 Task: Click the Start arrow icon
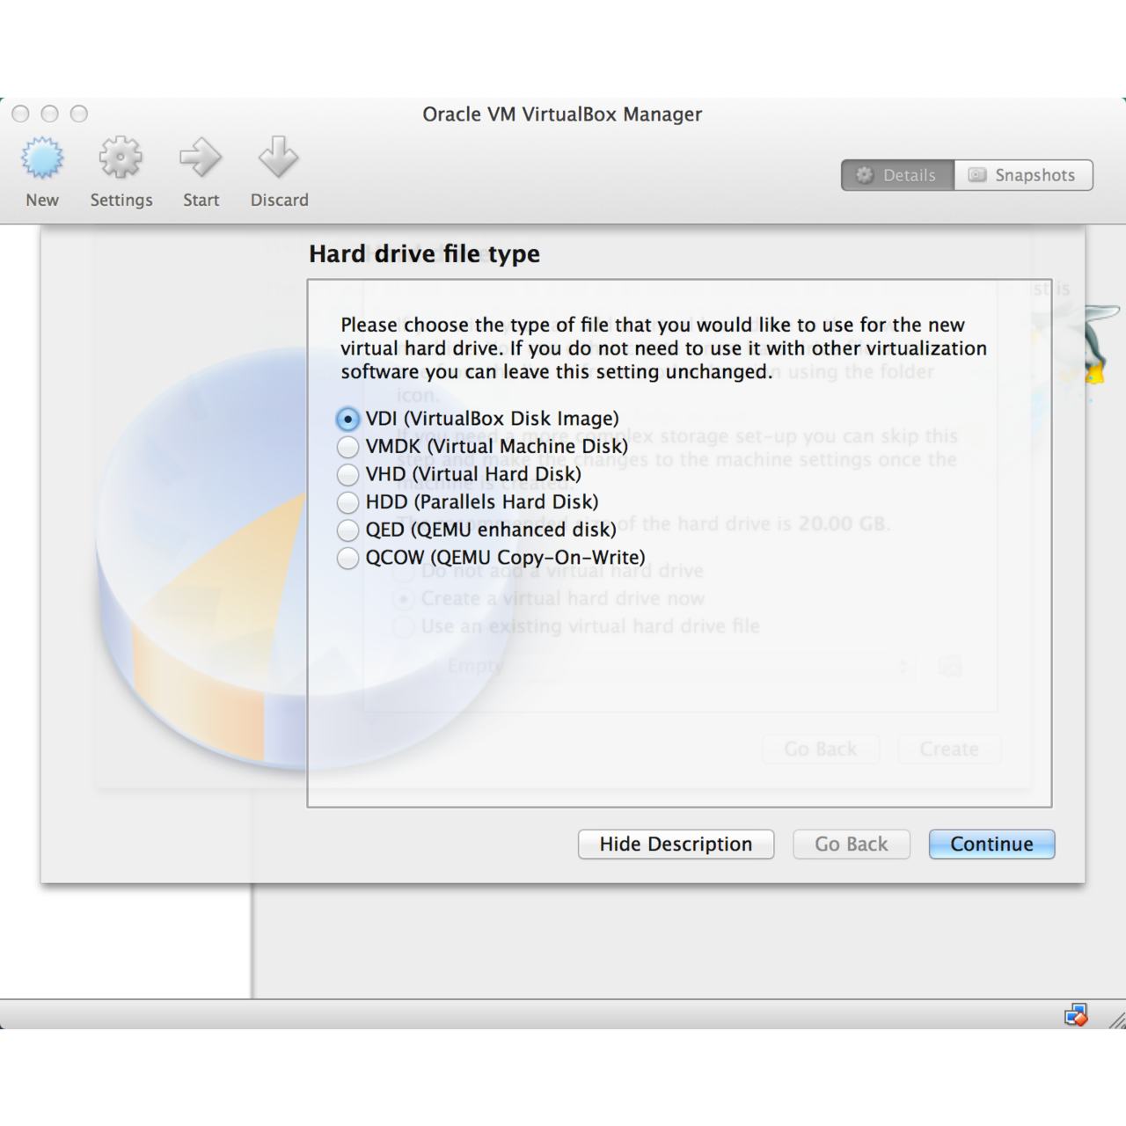(201, 160)
